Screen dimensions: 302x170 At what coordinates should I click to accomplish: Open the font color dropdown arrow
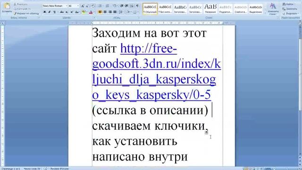coord(94,12)
